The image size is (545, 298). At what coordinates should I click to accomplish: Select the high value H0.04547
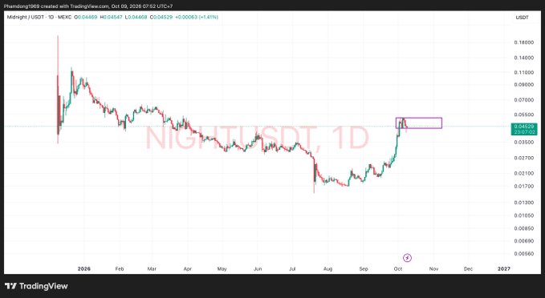tap(112, 17)
